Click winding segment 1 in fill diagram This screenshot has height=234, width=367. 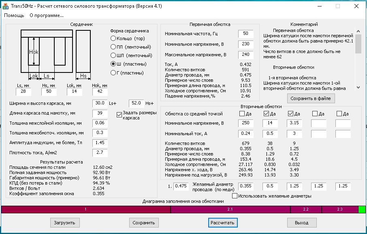85,209
